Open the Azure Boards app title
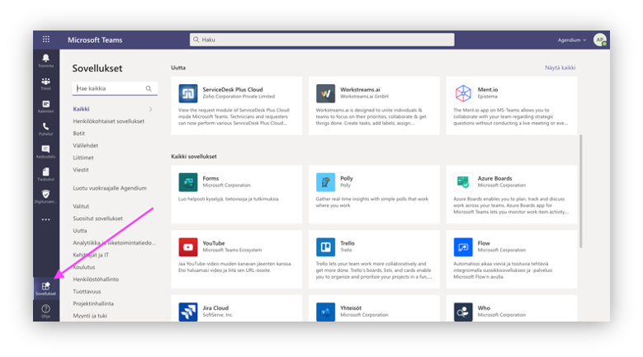 click(494, 178)
